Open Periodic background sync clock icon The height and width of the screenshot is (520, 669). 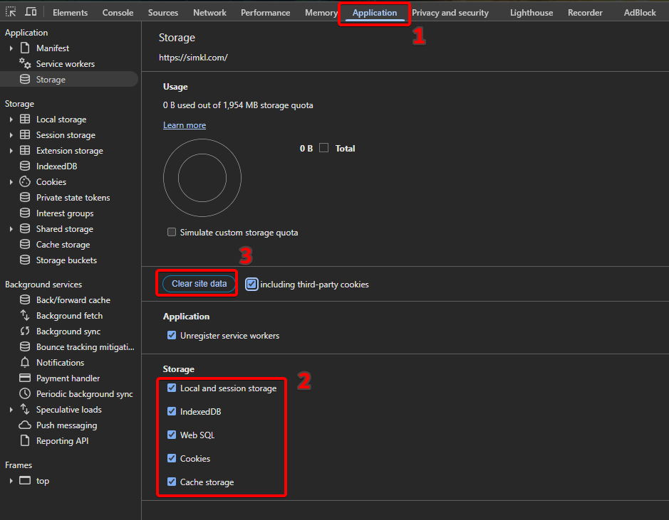(x=25, y=394)
